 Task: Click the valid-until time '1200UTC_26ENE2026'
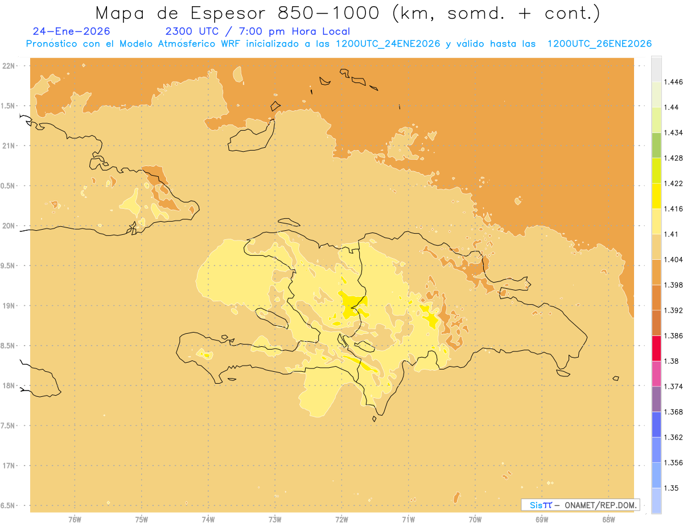pyautogui.click(x=599, y=44)
